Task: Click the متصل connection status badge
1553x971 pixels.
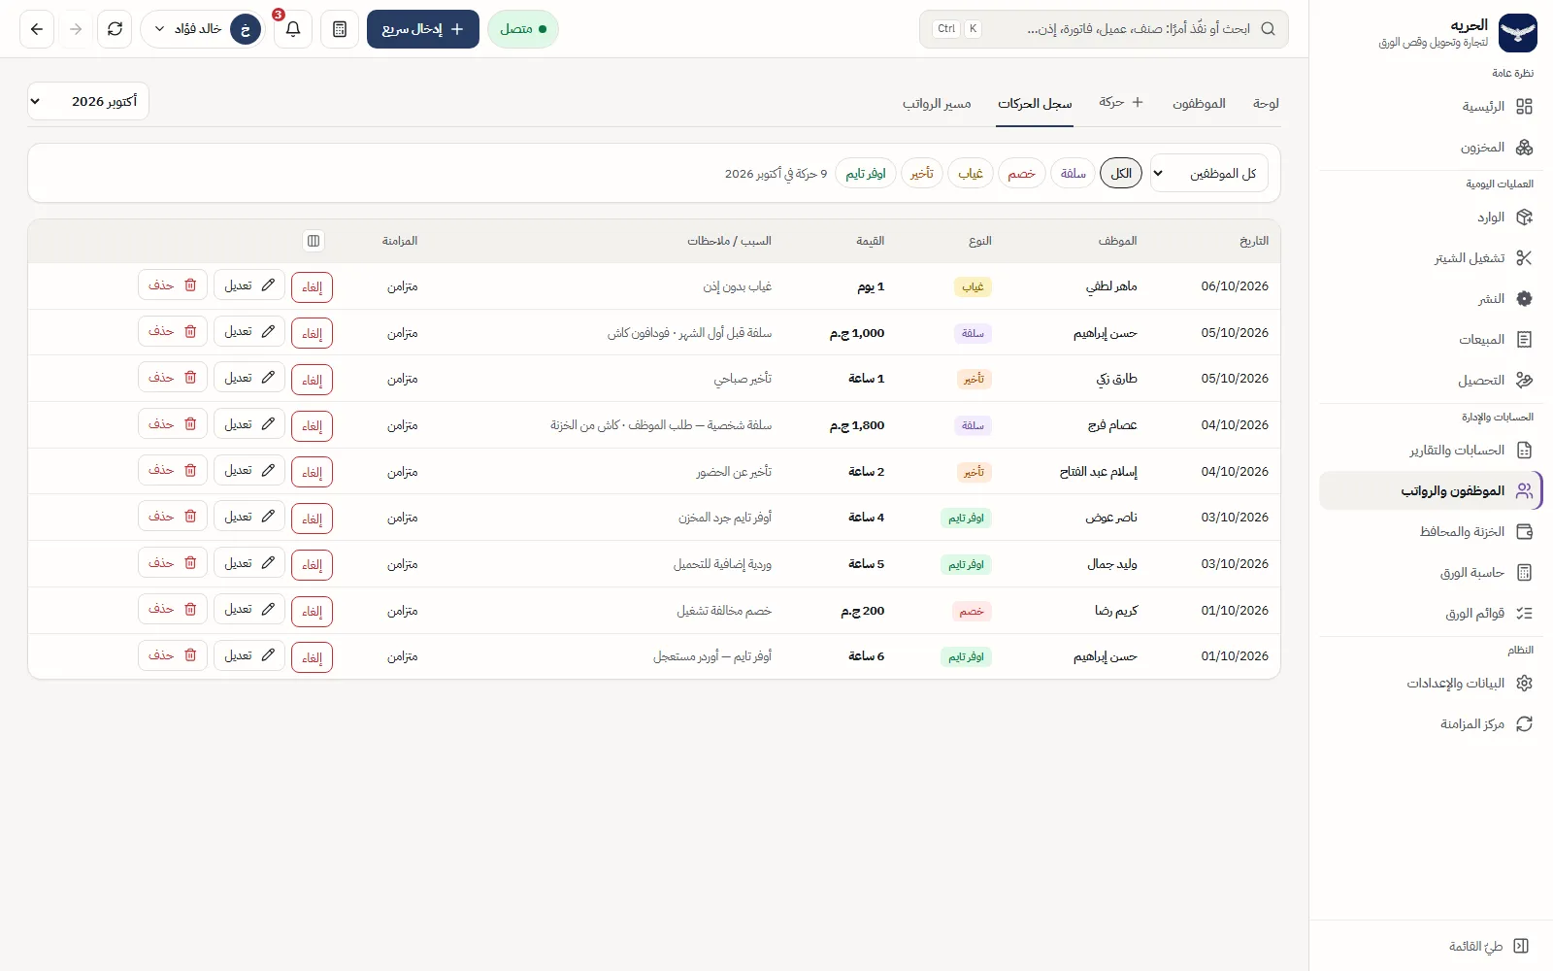Action: pos(523,29)
